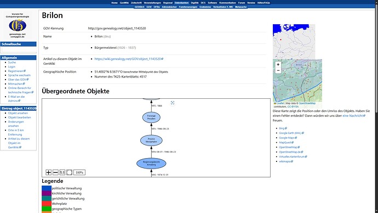378x213 pixels.
Task: Open the Veranstaltungen menu item
Action: point(152,3)
